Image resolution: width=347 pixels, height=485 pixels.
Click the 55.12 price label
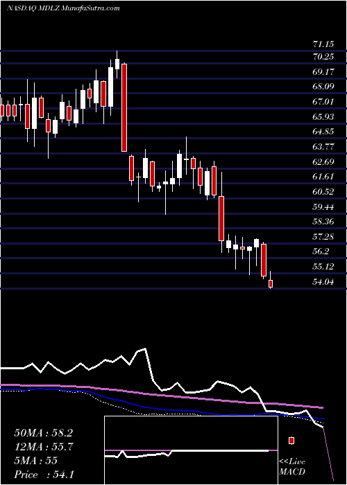click(324, 267)
